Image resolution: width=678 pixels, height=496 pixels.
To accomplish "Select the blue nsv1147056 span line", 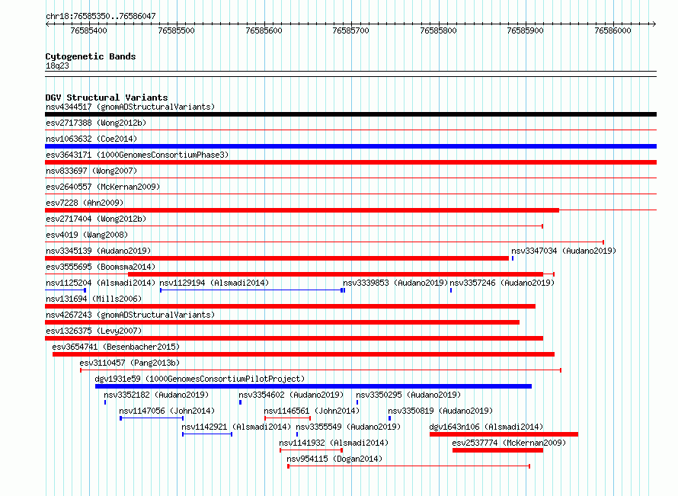I will pyautogui.click(x=152, y=418).
